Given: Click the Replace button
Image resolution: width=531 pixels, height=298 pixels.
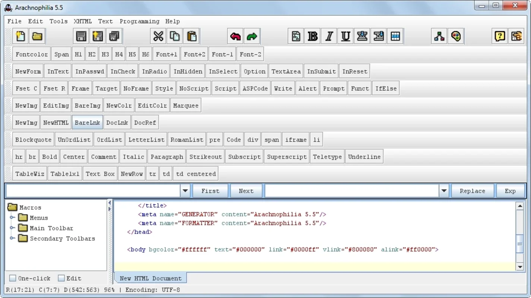Looking at the screenshot, I should [472, 191].
